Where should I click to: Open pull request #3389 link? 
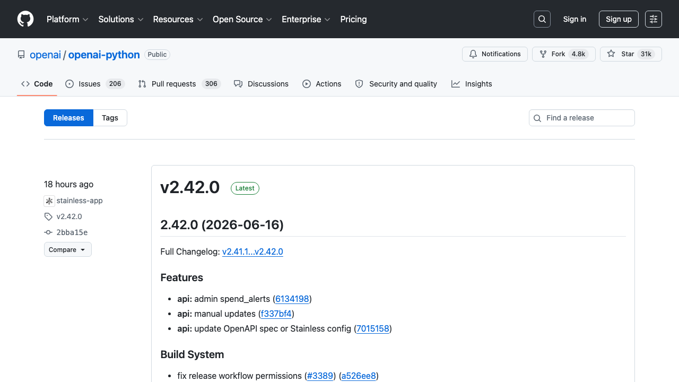click(x=320, y=376)
